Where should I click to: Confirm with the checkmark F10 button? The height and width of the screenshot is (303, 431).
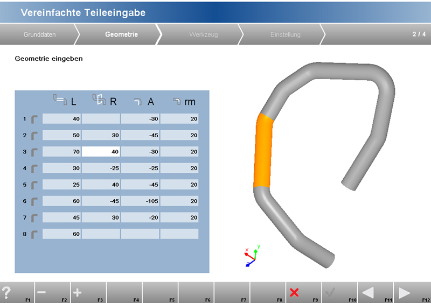pyautogui.click(x=340, y=293)
